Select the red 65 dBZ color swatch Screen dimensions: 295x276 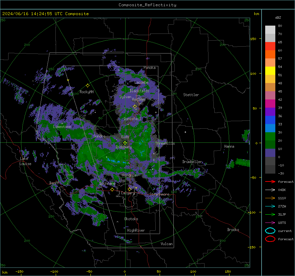(270, 46)
